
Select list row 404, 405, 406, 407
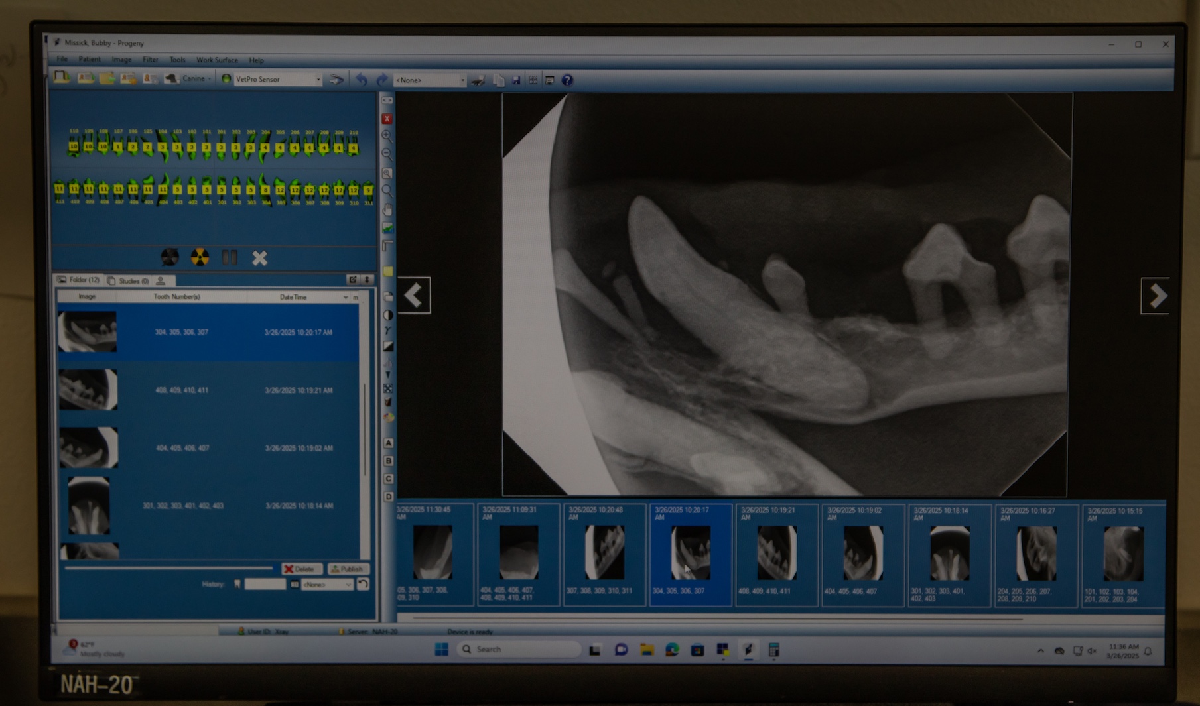click(208, 448)
